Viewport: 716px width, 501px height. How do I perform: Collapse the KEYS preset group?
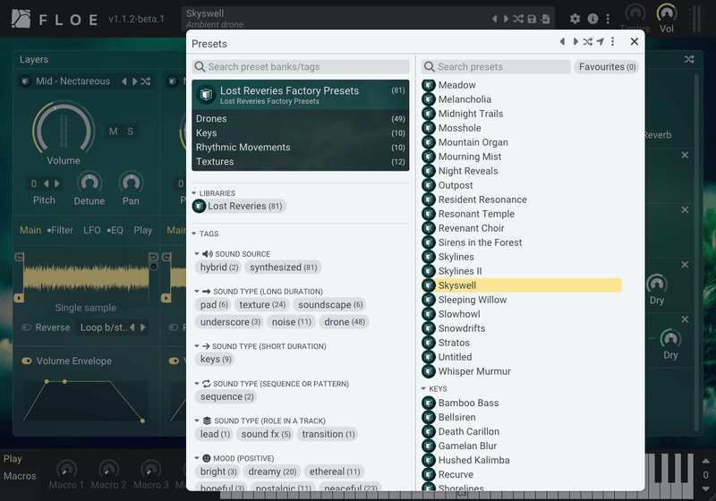tap(424, 389)
